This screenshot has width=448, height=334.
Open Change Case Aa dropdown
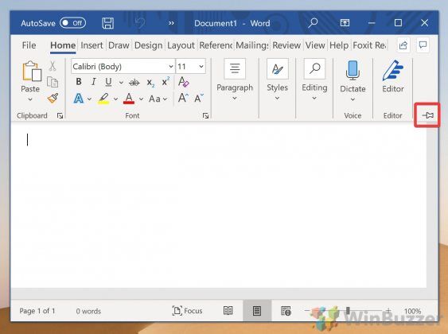click(158, 99)
